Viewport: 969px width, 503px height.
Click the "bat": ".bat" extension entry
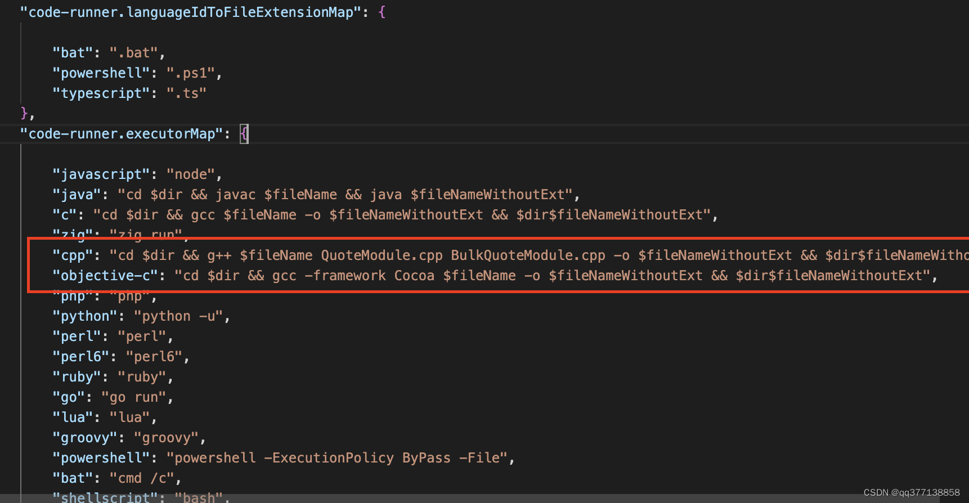[x=109, y=53]
